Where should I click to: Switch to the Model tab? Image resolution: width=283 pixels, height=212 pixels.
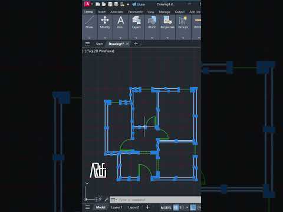101,207
